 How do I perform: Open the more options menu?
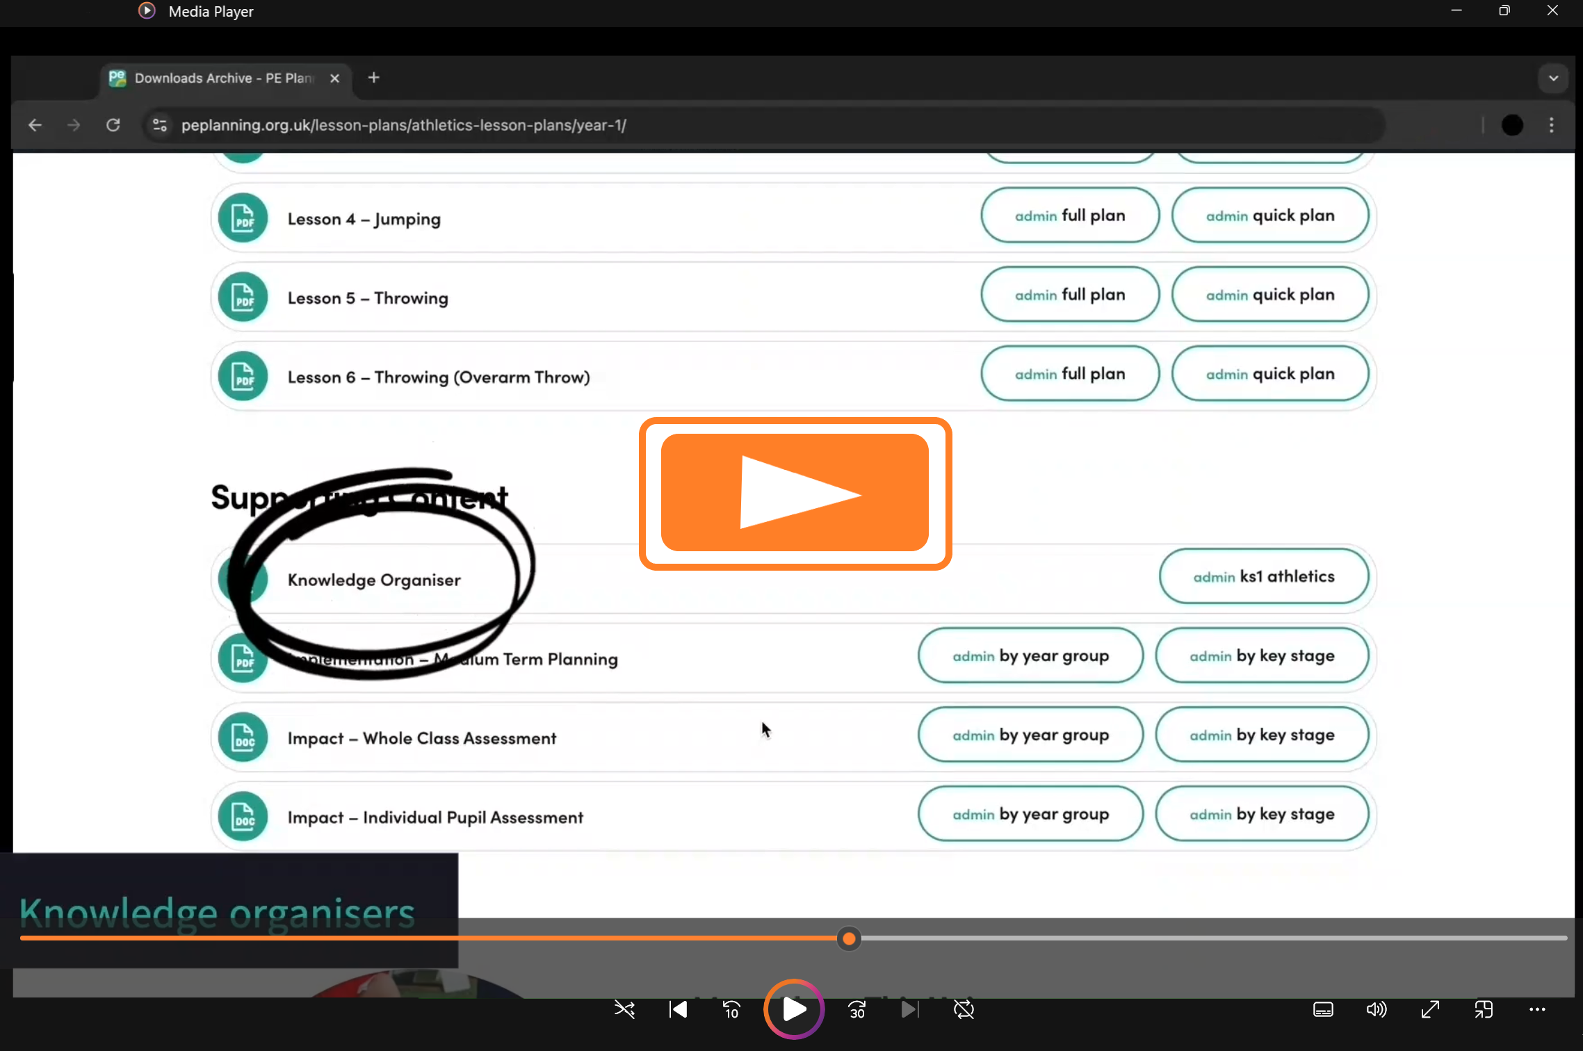tap(1537, 1009)
